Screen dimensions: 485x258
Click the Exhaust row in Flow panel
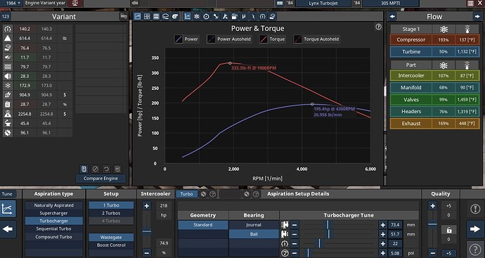[x=434, y=124]
